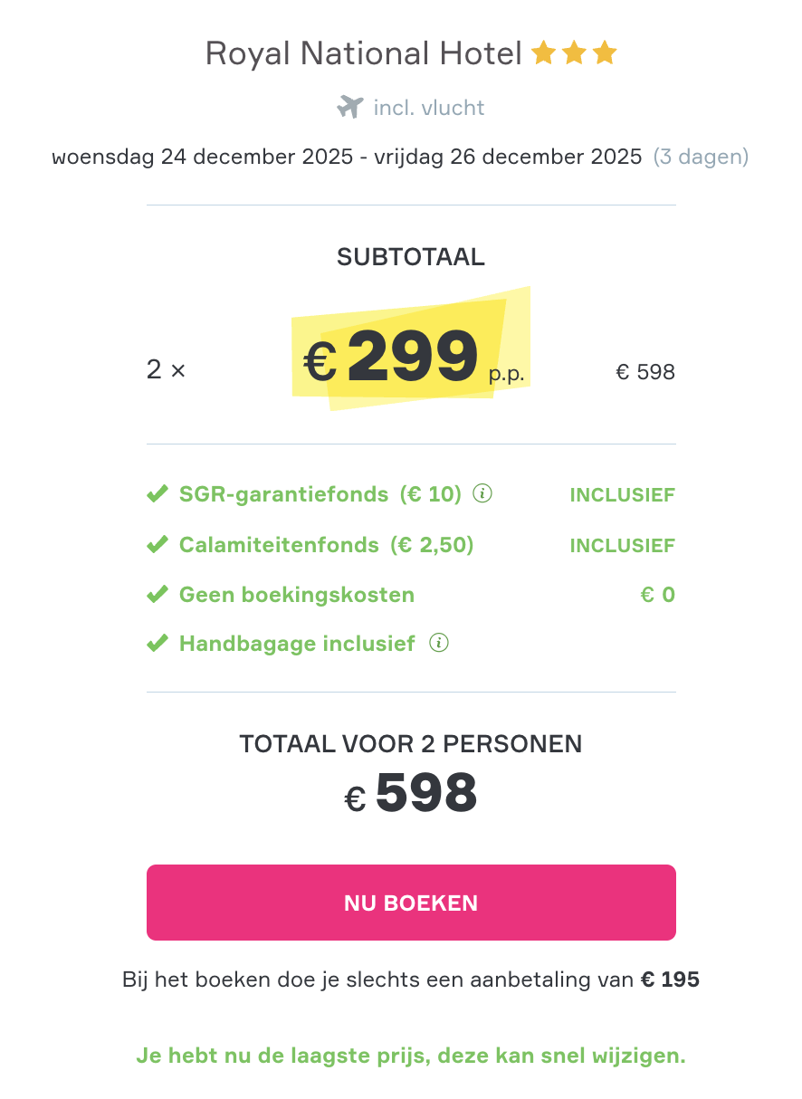
Task: Click the € 195 aanbetaling amount
Action: [x=670, y=980]
